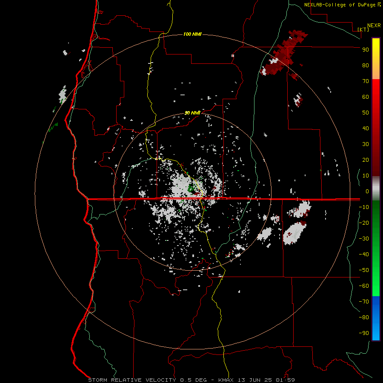The width and height of the screenshot is (383, 383).
Task: Click the 60 value on velocity scale
Action: tap(366, 97)
